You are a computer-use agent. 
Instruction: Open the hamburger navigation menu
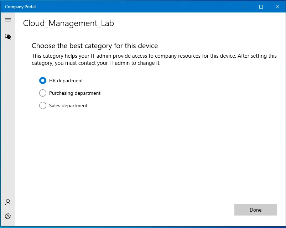click(x=8, y=20)
